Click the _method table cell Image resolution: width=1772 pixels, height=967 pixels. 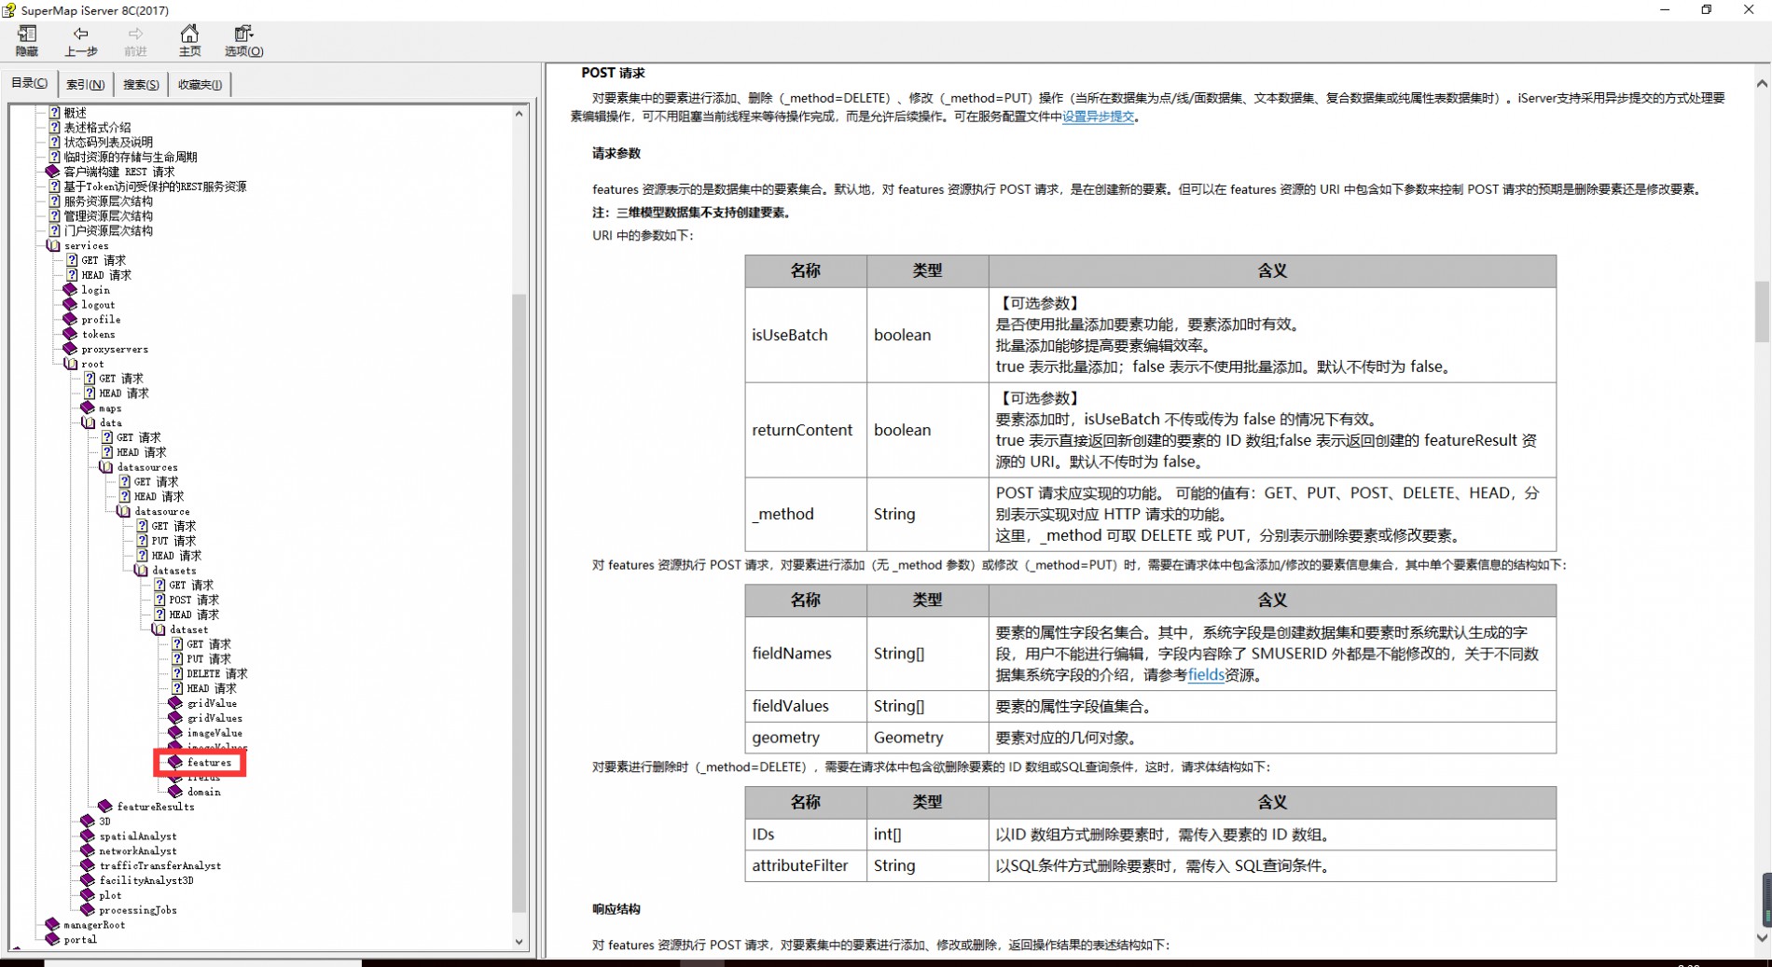point(806,514)
